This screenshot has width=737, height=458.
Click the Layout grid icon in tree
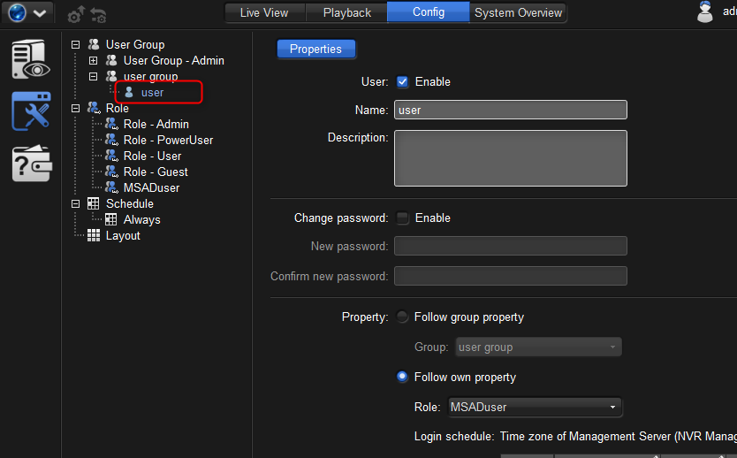click(94, 235)
